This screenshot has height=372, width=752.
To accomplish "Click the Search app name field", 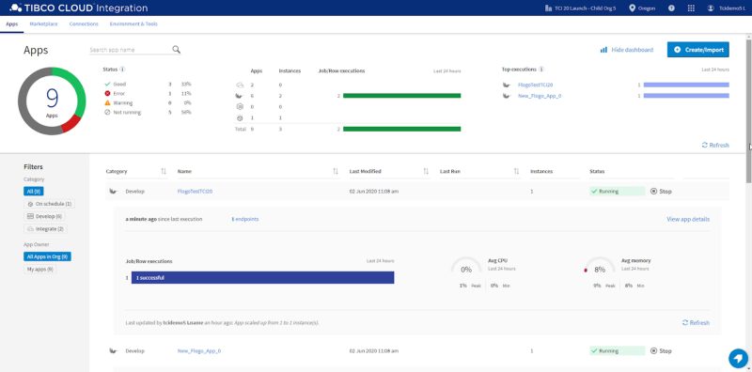I will pyautogui.click(x=130, y=50).
